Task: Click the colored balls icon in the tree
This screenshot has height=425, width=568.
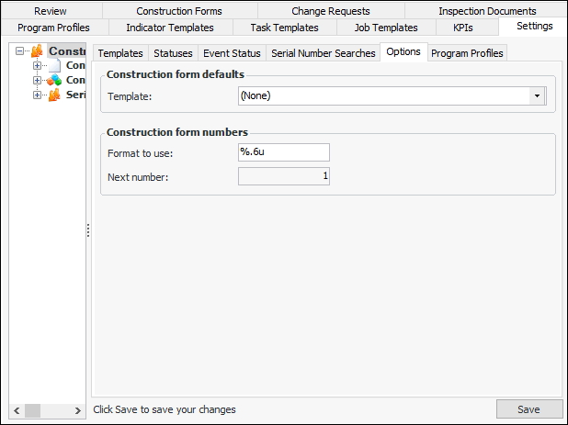Action: tap(54, 81)
